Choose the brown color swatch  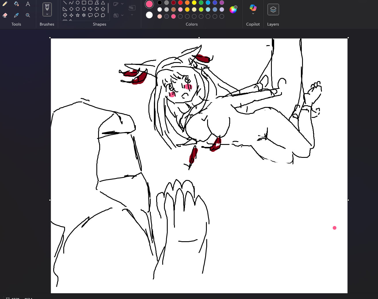(173, 9)
